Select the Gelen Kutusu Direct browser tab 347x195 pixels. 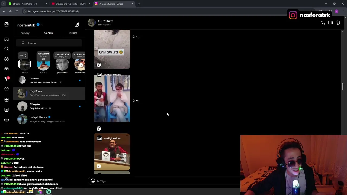[x=114, y=4]
